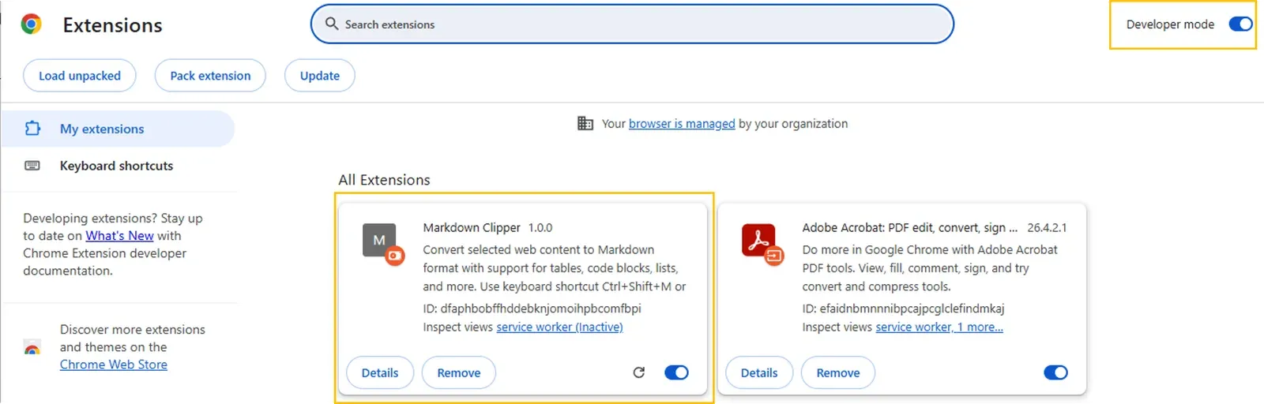Click the Chrome Web Store rainbow icon
The height and width of the screenshot is (404, 1264).
[32, 347]
